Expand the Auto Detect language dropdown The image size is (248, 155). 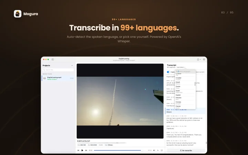181,68
